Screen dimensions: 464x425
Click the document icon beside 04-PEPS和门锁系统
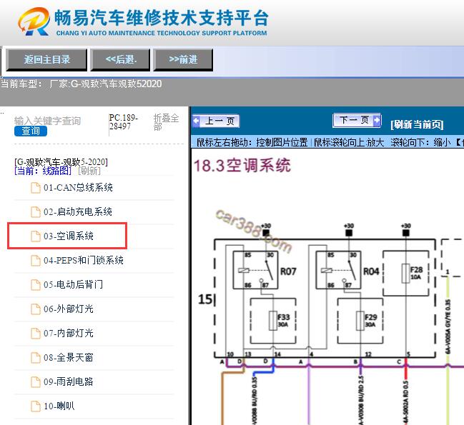[36, 261]
